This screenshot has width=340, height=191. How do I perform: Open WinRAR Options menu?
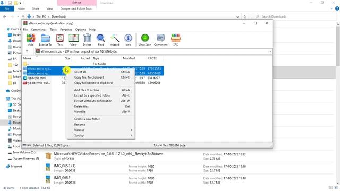click(80, 30)
